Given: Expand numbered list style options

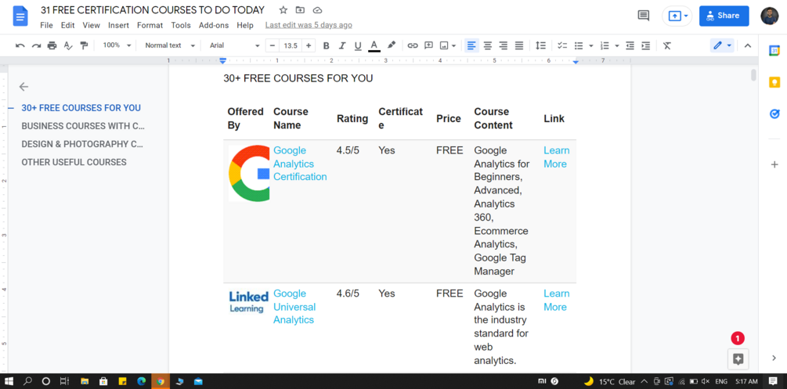Looking at the screenshot, I should [617, 45].
